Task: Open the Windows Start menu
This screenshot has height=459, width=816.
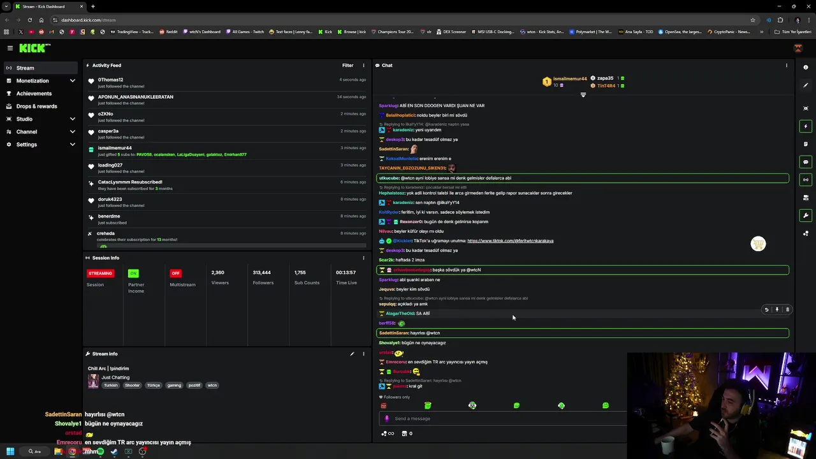Action: [x=10, y=451]
